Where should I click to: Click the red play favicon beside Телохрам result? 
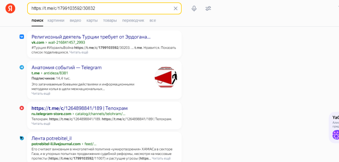[x=22, y=108]
